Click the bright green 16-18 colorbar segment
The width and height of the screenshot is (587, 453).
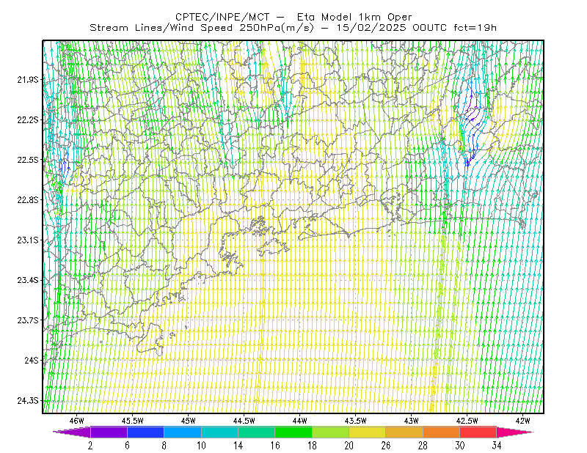pyautogui.click(x=293, y=432)
